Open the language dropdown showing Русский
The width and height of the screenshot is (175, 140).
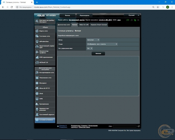132,15
